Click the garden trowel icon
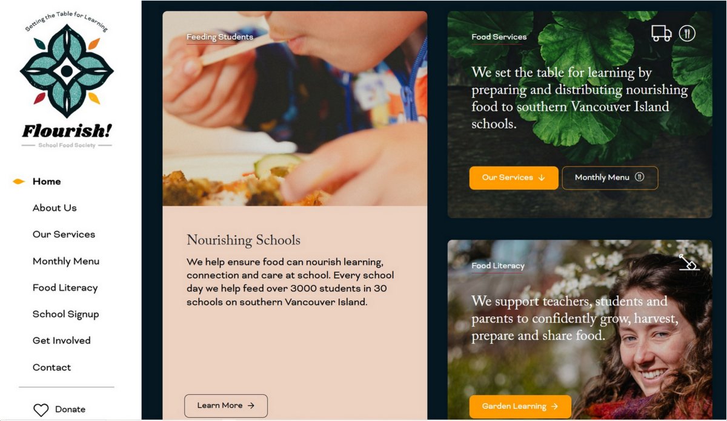The width and height of the screenshot is (727, 421). click(689, 263)
